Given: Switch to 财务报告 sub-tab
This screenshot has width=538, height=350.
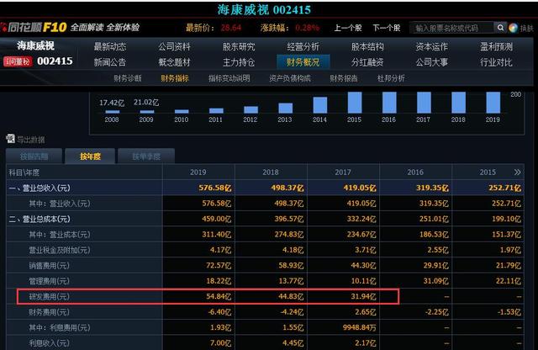Looking at the screenshot, I should tap(344, 78).
